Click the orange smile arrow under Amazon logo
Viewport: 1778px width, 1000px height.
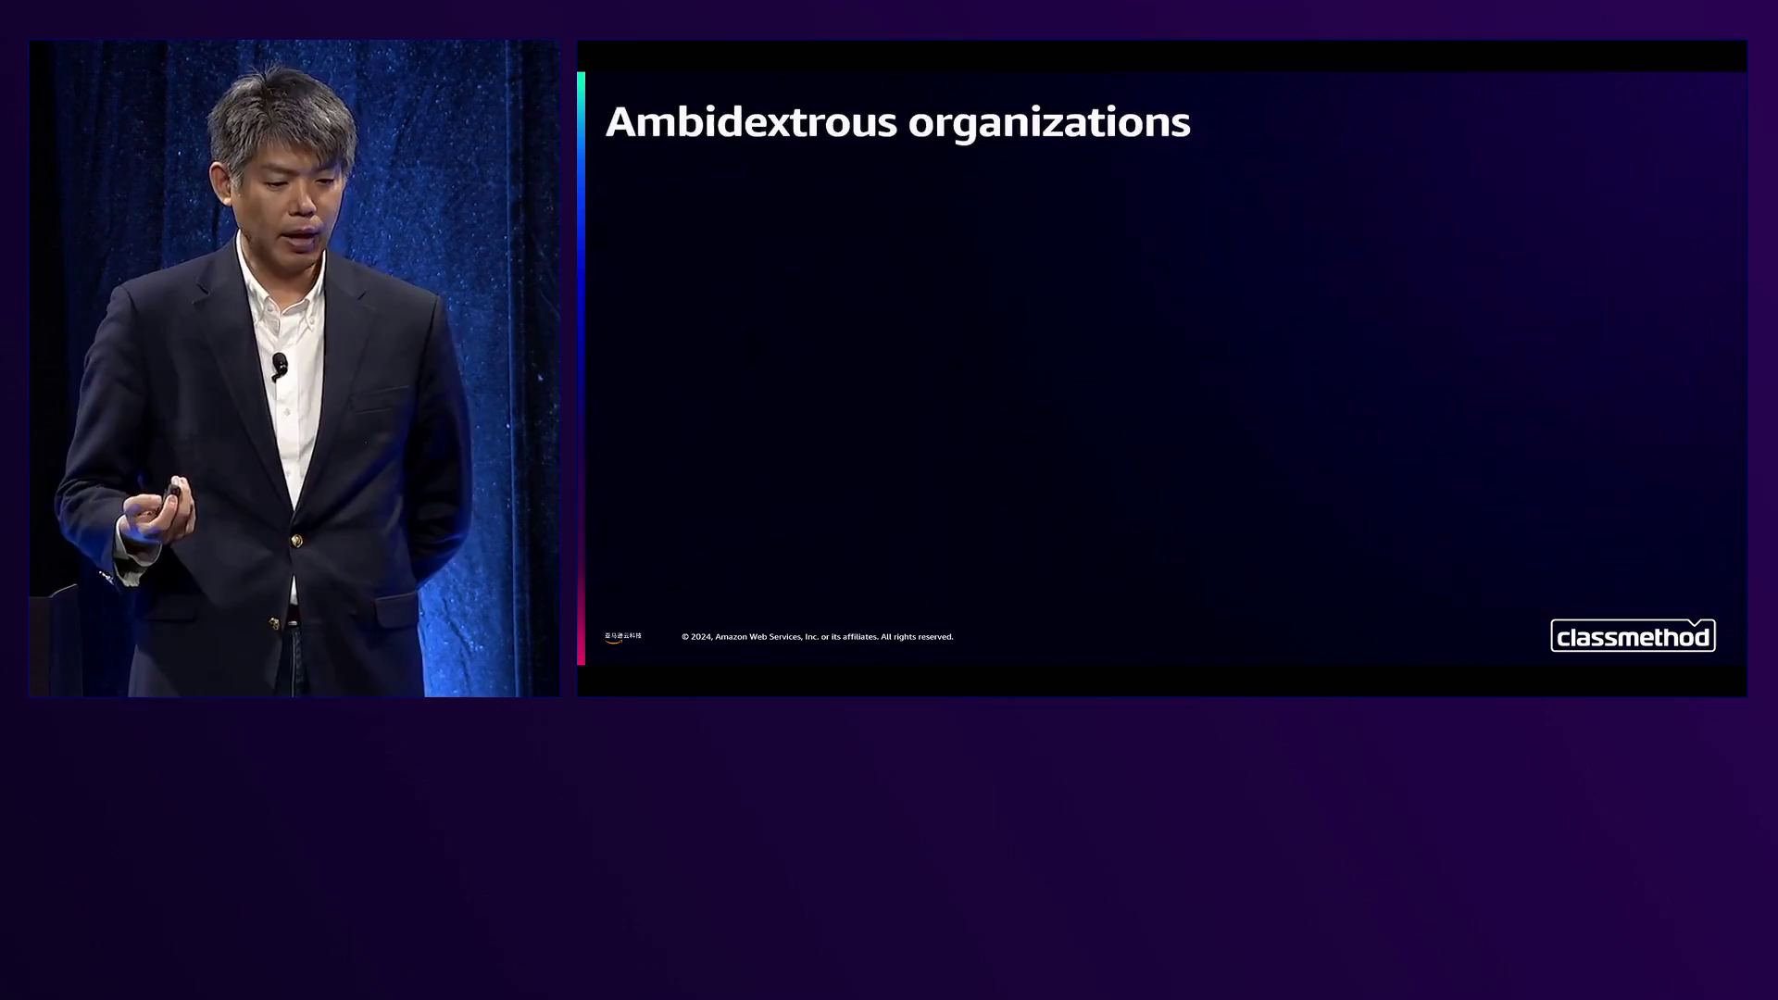[613, 642]
